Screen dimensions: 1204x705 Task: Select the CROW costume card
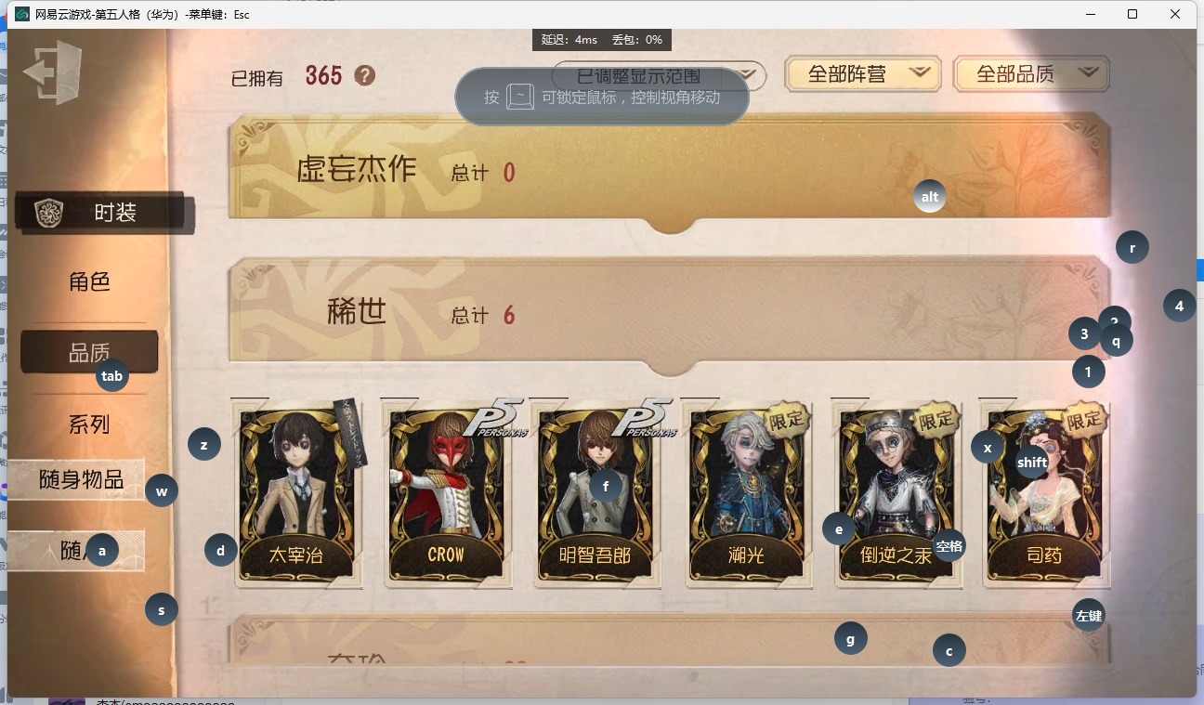point(447,493)
